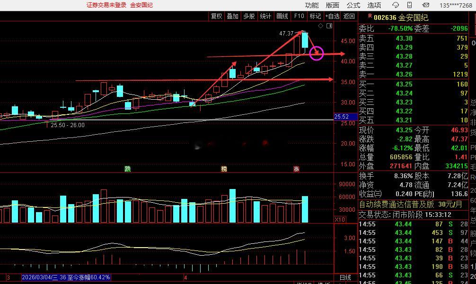The image size is (476, 284).
Task: Open the mobile phone icon in top bar
Action: 409,5
